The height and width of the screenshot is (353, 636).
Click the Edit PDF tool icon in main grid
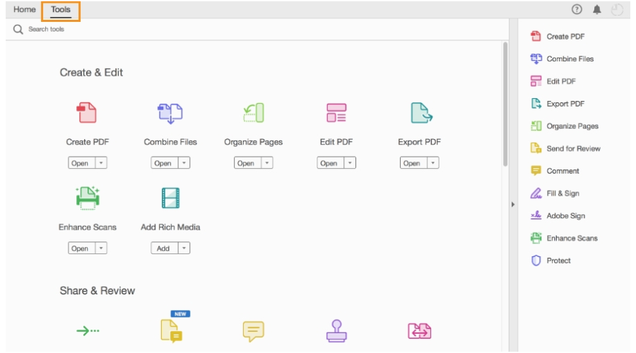tap(336, 113)
